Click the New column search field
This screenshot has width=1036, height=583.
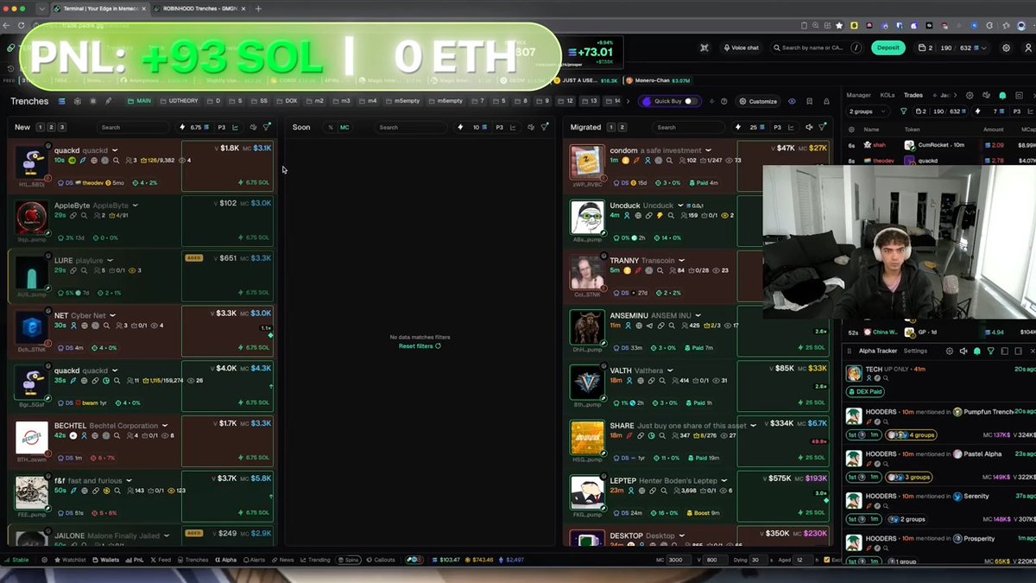coord(134,127)
